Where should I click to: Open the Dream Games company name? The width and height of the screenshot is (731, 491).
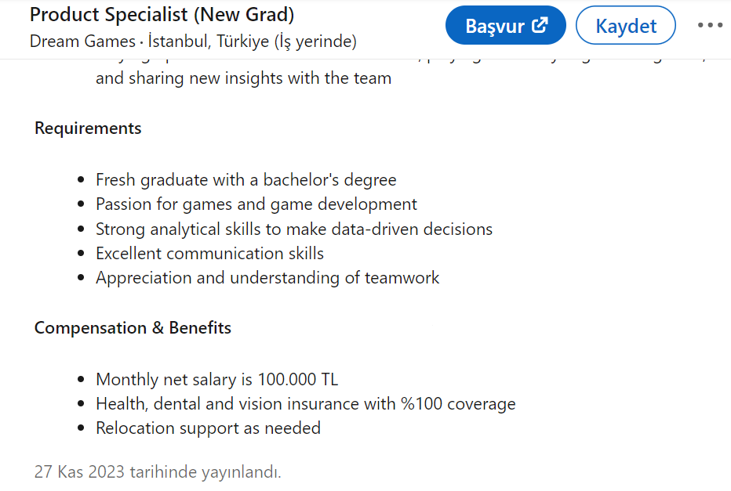point(82,42)
